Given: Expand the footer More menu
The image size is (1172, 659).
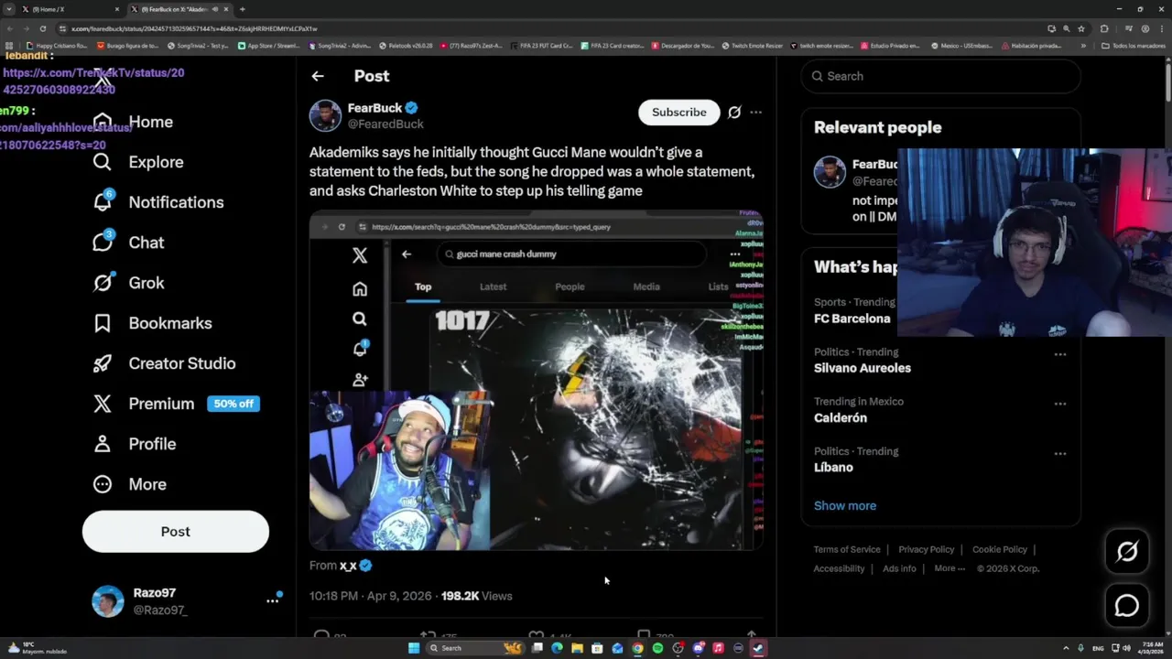Looking at the screenshot, I should point(950,568).
